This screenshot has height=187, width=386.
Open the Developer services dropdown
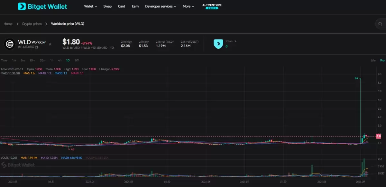coord(160,6)
